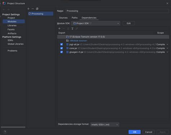Switch to the Sources tab
171x135 pixels.
63,18
